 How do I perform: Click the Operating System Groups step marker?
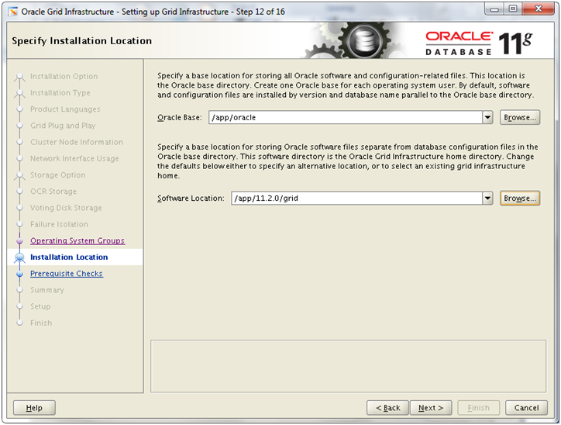[19, 241]
